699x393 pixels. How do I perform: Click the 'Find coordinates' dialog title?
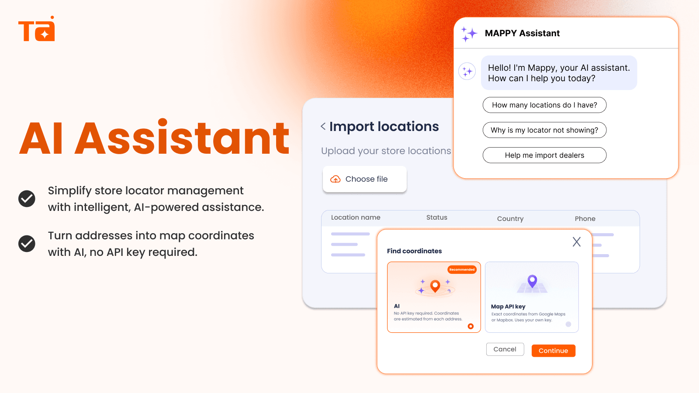(x=414, y=251)
